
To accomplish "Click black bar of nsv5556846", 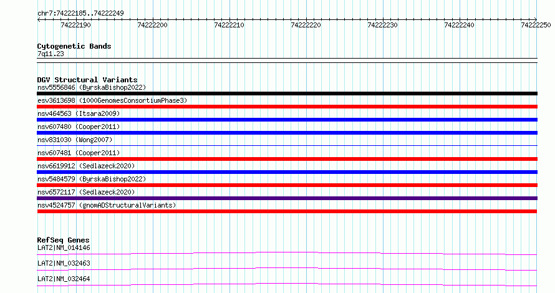I will pos(287,94).
